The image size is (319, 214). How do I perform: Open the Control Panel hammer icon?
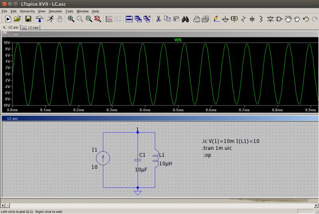39,19
